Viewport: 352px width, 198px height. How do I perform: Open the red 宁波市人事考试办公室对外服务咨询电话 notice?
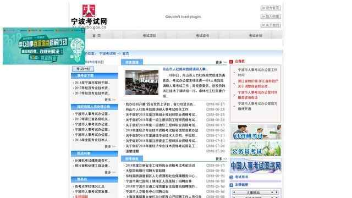tap(257, 95)
